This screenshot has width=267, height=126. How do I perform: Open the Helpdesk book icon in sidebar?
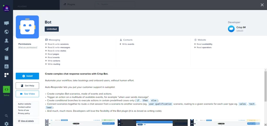(7, 58)
